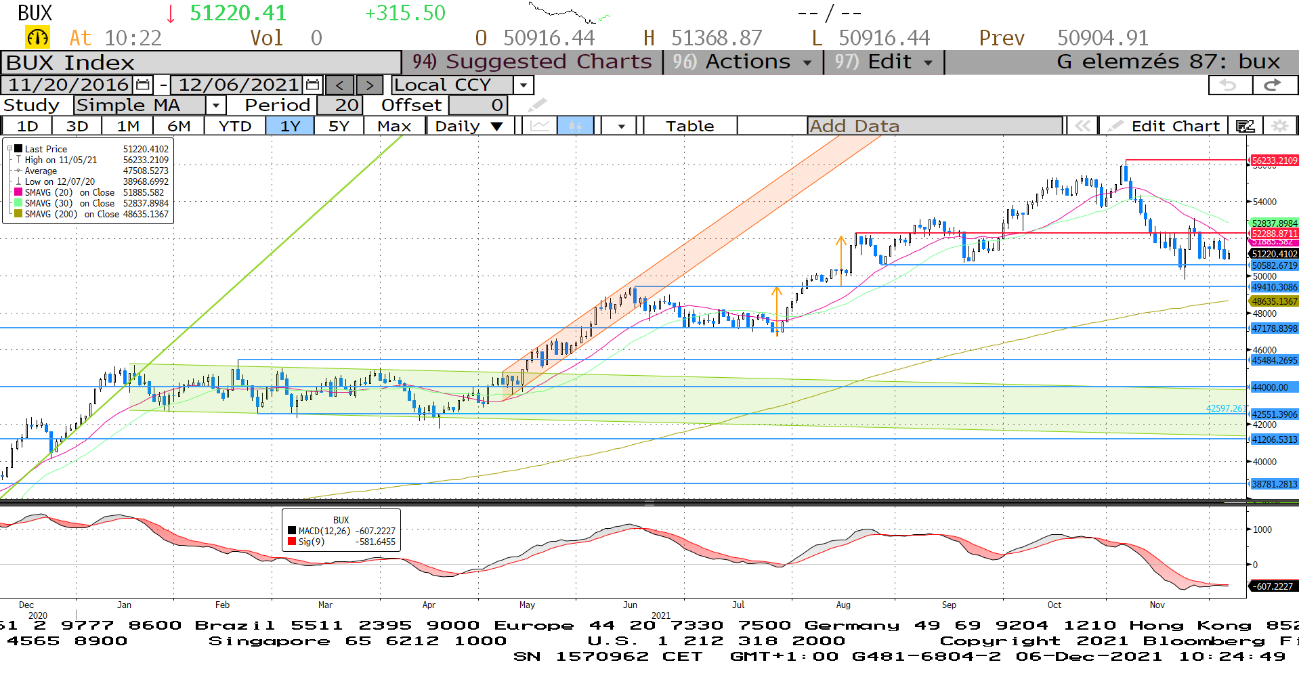Collapse the legend tree toggle beside Last Price
The width and height of the screenshot is (1299, 694).
(x=9, y=148)
